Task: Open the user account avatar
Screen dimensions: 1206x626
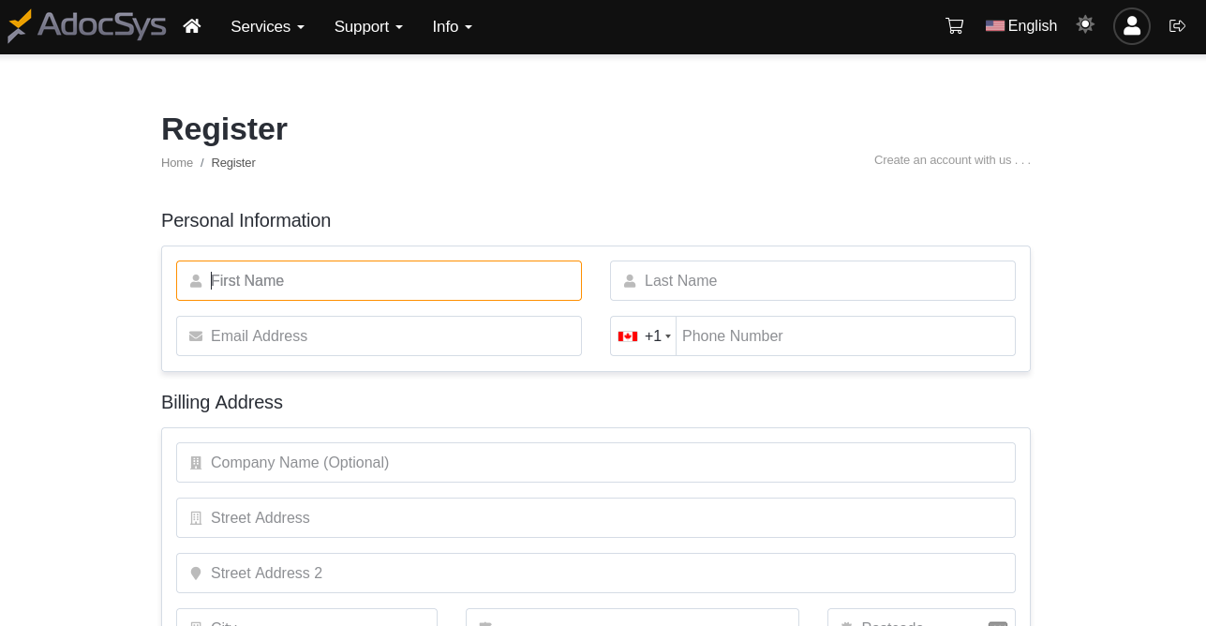Action: click(1131, 26)
